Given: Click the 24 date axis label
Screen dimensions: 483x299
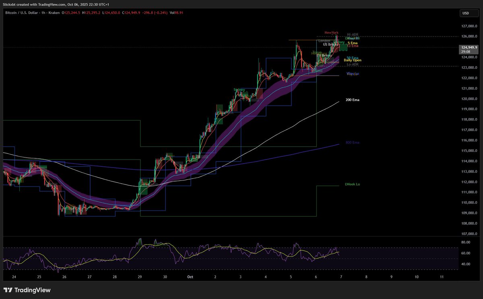Looking at the screenshot, I should click(x=14, y=277).
